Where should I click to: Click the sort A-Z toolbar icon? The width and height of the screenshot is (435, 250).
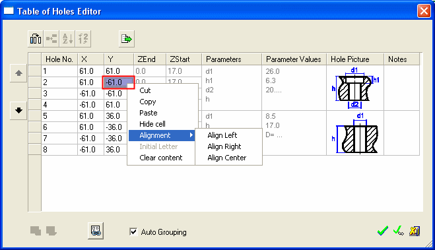(x=67, y=39)
